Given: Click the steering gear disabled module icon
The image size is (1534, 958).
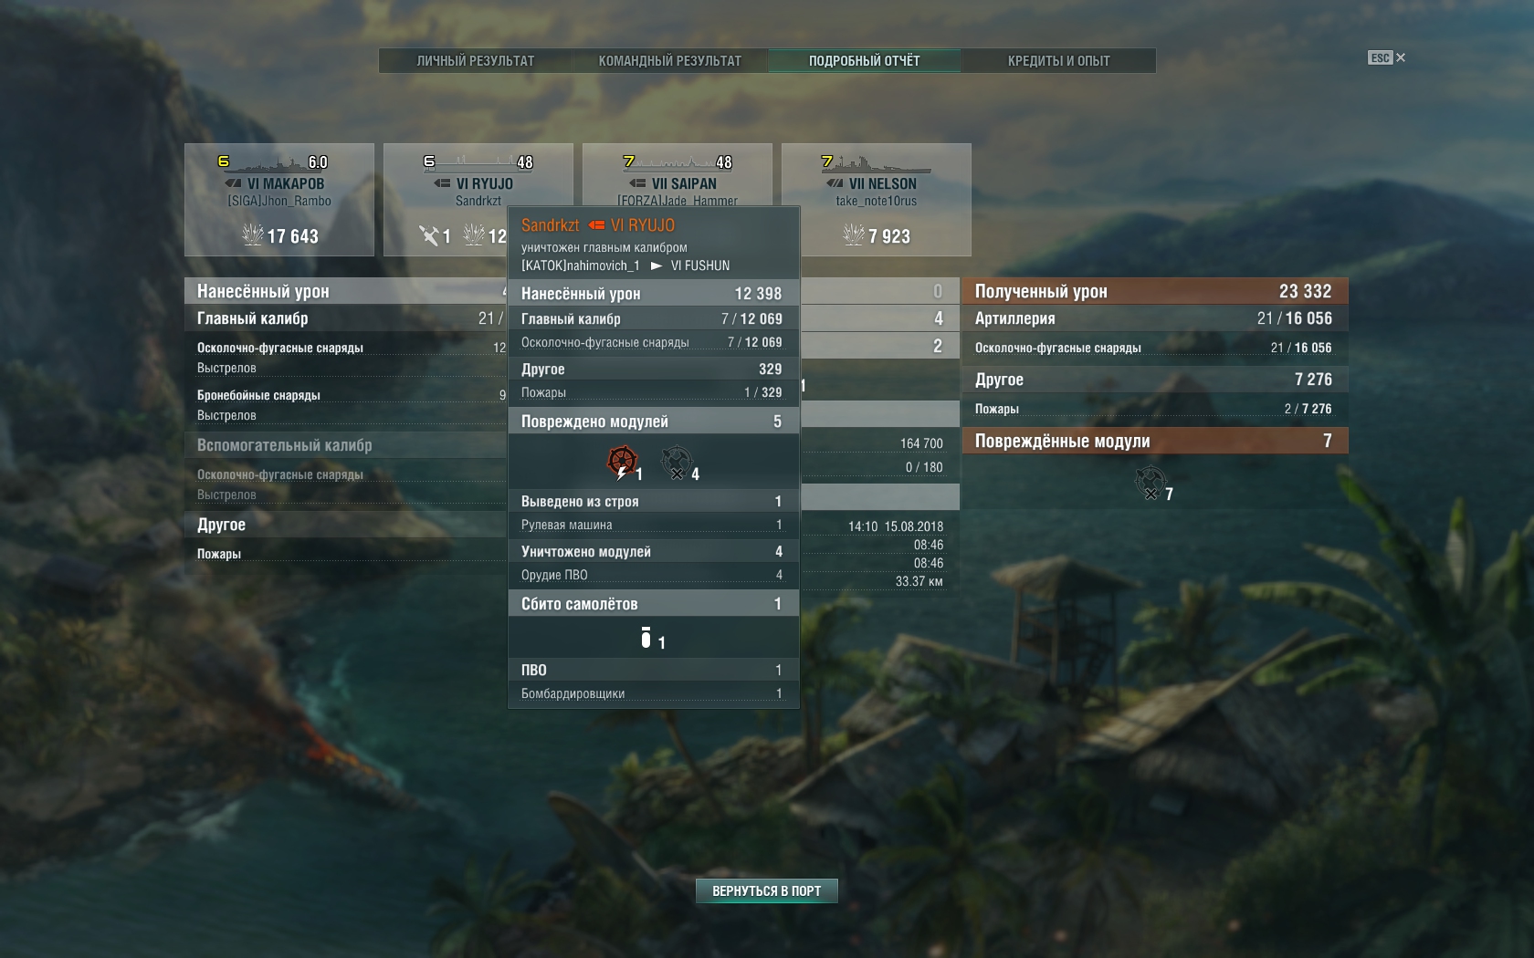Looking at the screenshot, I should pyautogui.click(x=622, y=461).
